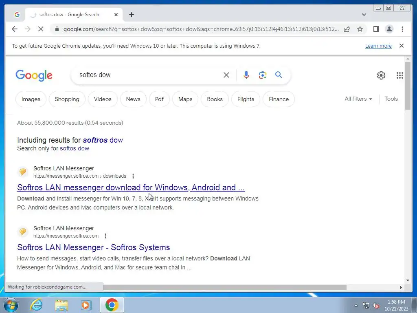The height and width of the screenshot is (313, 417).
Task: Clear the search box text
Action: point(226,75)
